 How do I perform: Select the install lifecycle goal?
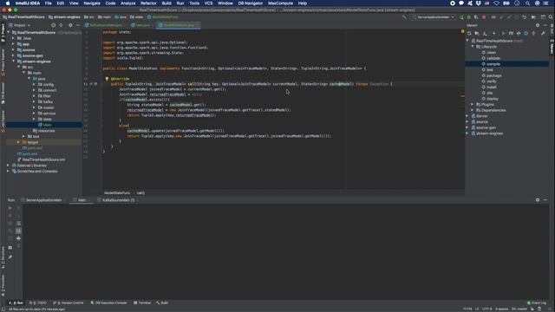click(x=492, y=87)
